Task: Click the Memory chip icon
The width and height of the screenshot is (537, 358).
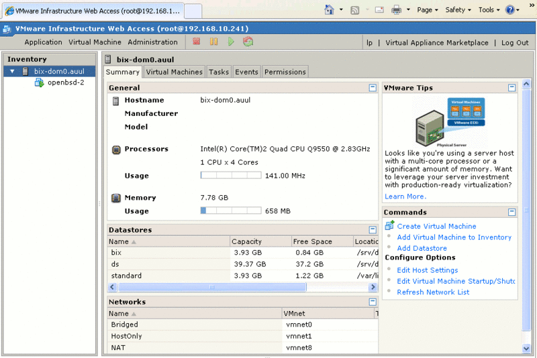Action: pyautogui.click(x=116, y=198)
